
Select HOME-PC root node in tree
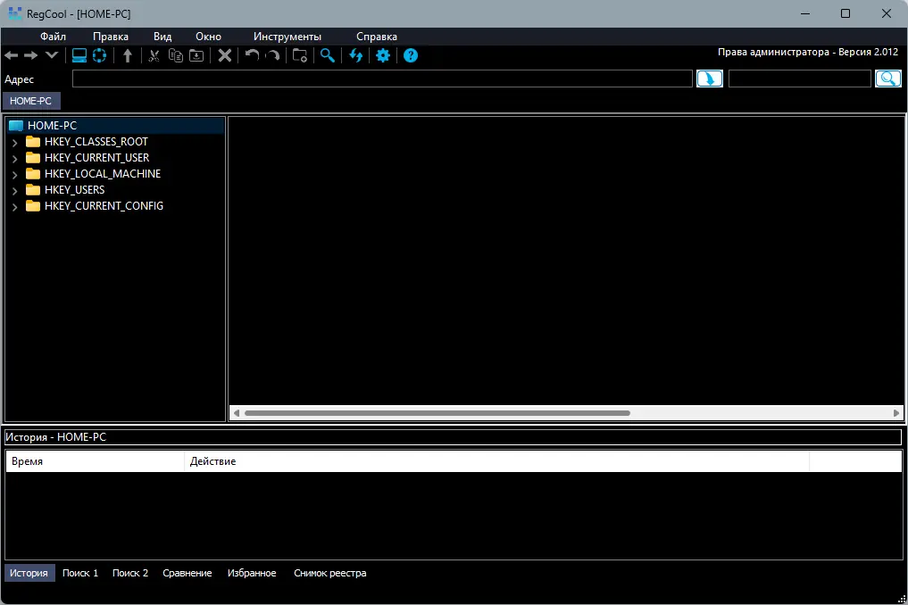(52, 126)
